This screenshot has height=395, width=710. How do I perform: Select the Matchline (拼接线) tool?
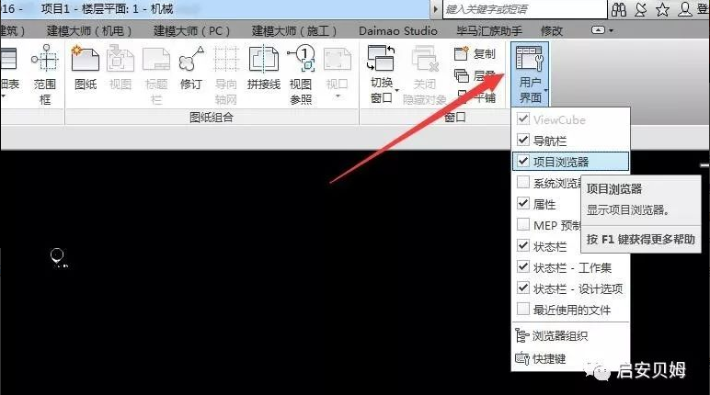point(264,68)
